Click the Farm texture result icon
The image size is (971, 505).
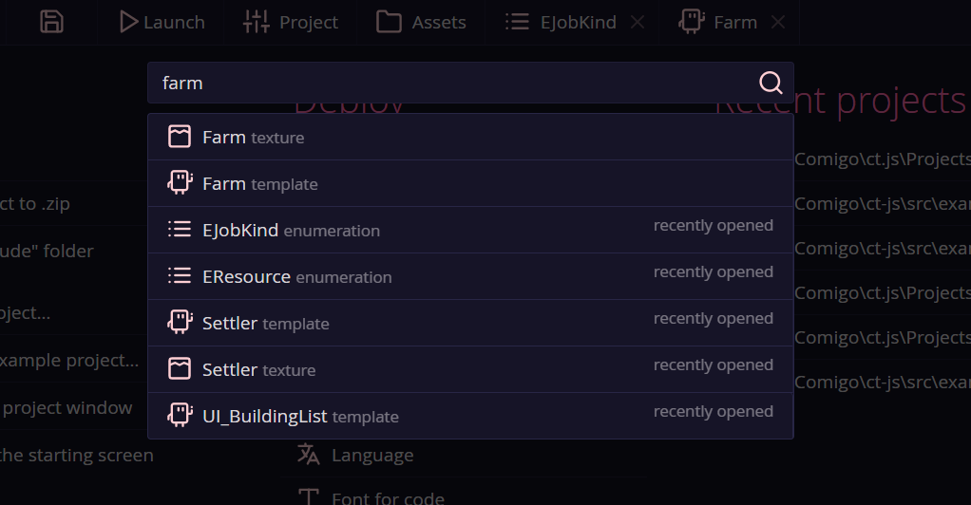180,137
